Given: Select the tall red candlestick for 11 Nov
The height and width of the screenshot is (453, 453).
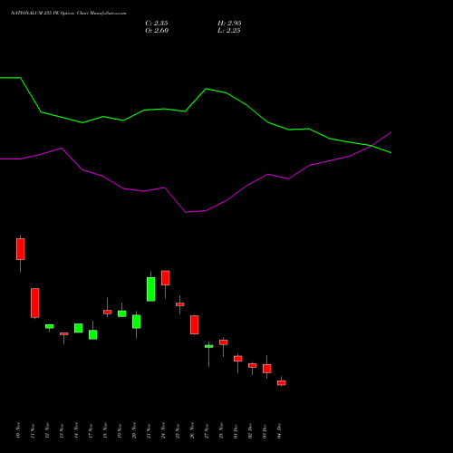Looking at the screenshot, I should (x=35, y=303).
